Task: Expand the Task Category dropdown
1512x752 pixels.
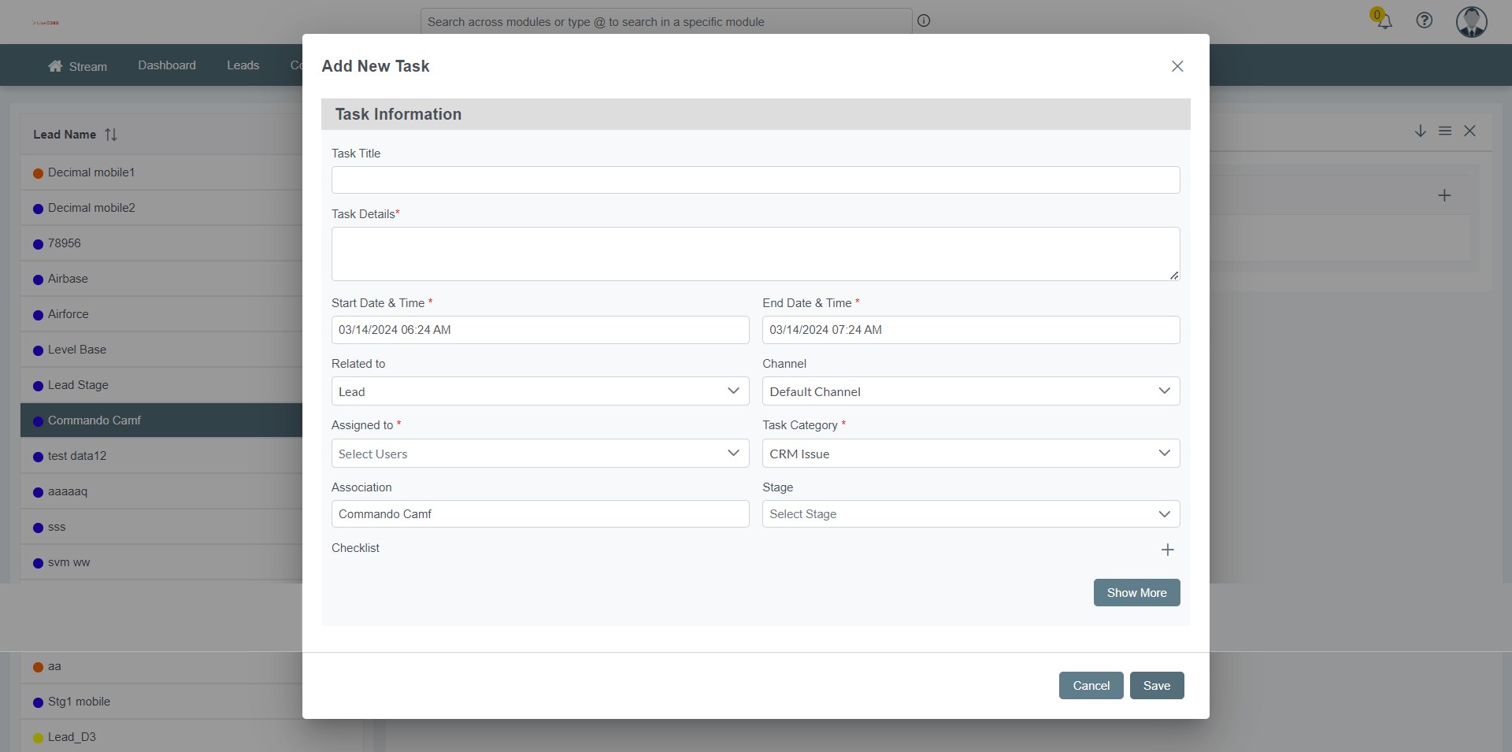Action: point(970,454)
